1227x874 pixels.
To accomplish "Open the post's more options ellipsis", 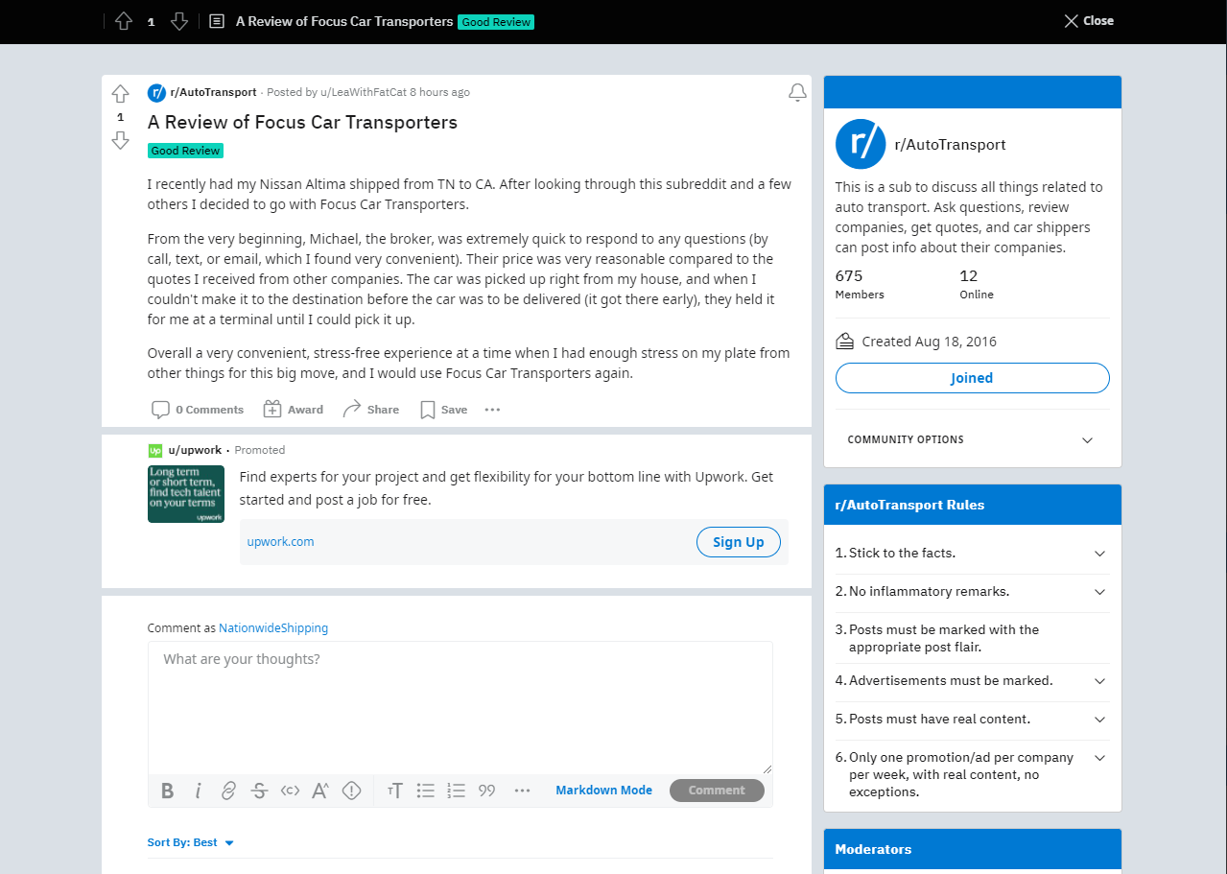I will (x=492, y=410).
